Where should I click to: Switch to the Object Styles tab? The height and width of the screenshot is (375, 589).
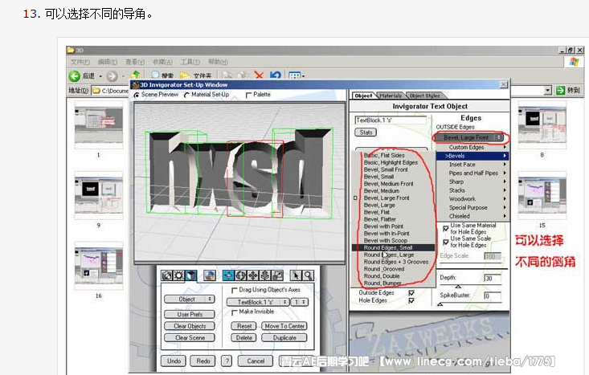(424, 96)
